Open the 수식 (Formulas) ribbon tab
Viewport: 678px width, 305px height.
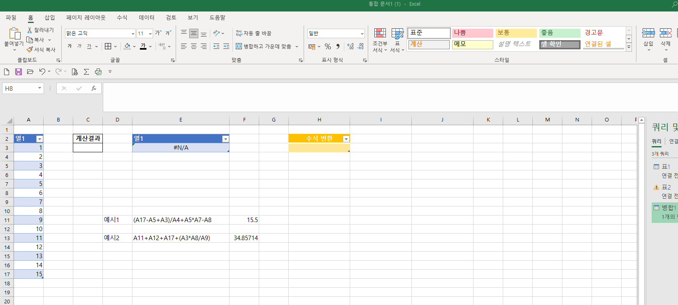point(122,18)
